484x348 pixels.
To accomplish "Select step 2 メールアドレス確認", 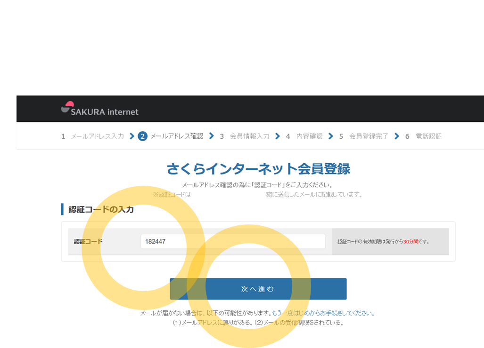I will click(x=171, y=136).
